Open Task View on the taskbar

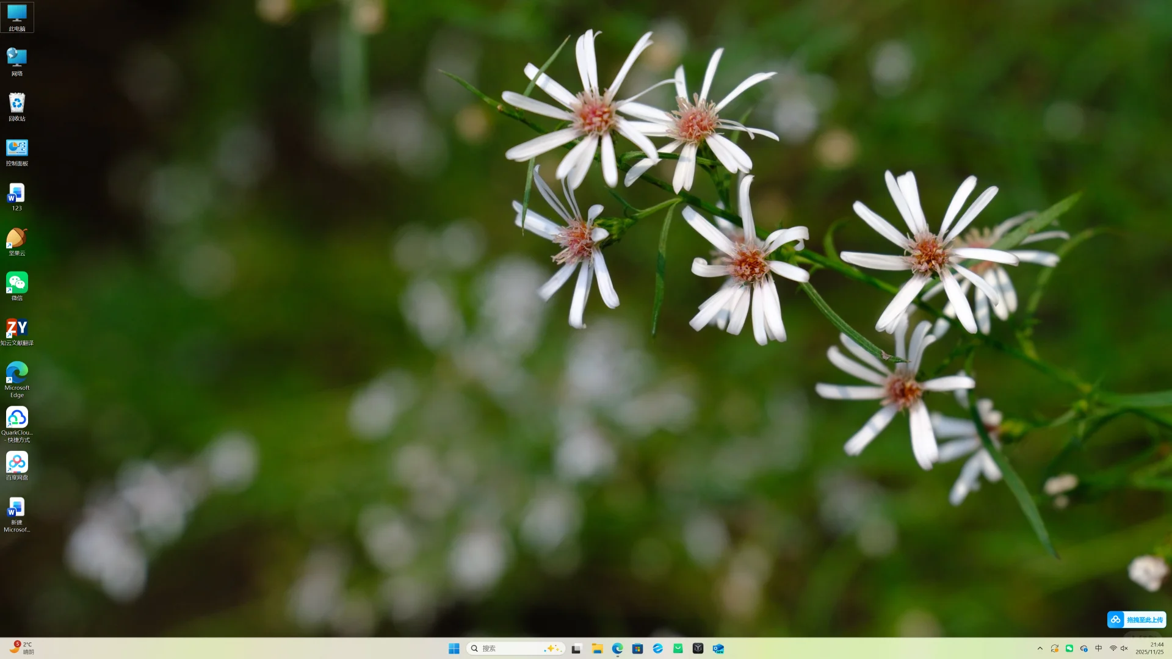(x=576, y=649)
